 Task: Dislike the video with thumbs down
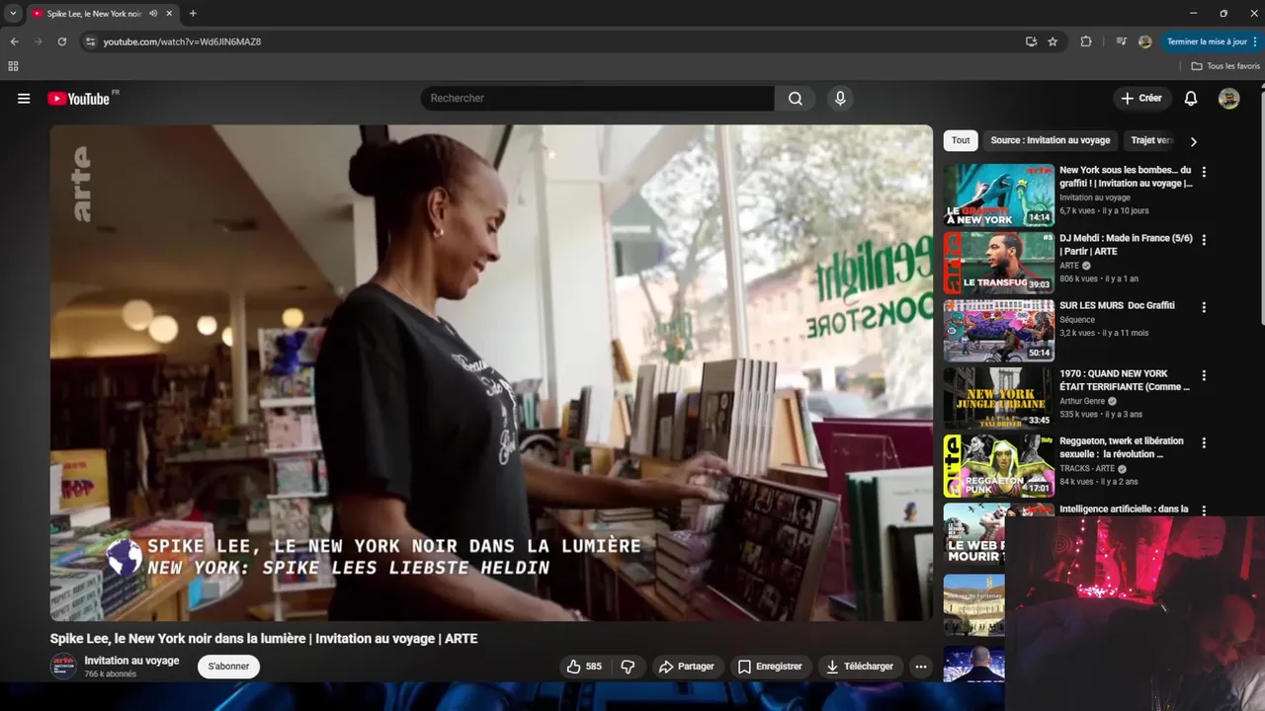[628, 667]
